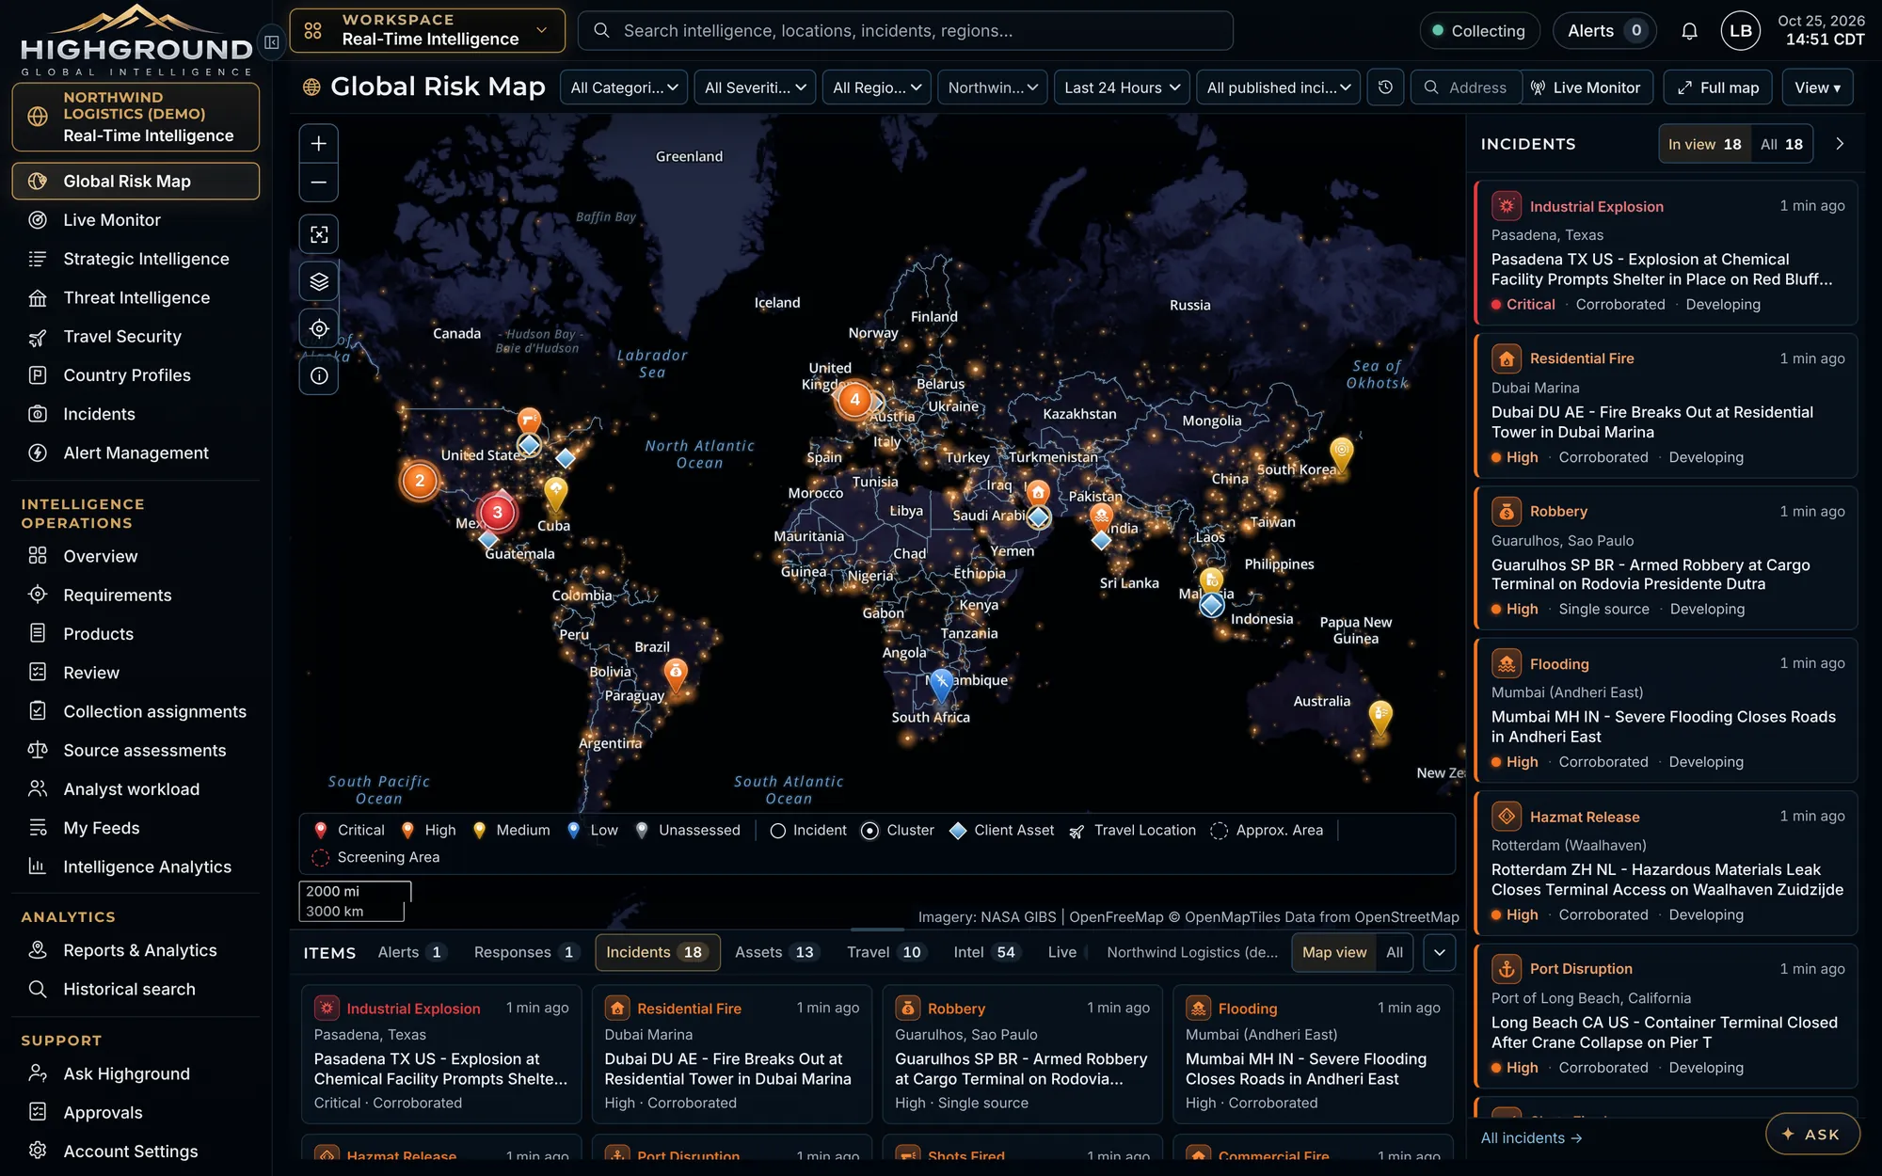Open the LB user avatar
The height and width of the screenshot is (1176, 1882).
click(1740, 31)
